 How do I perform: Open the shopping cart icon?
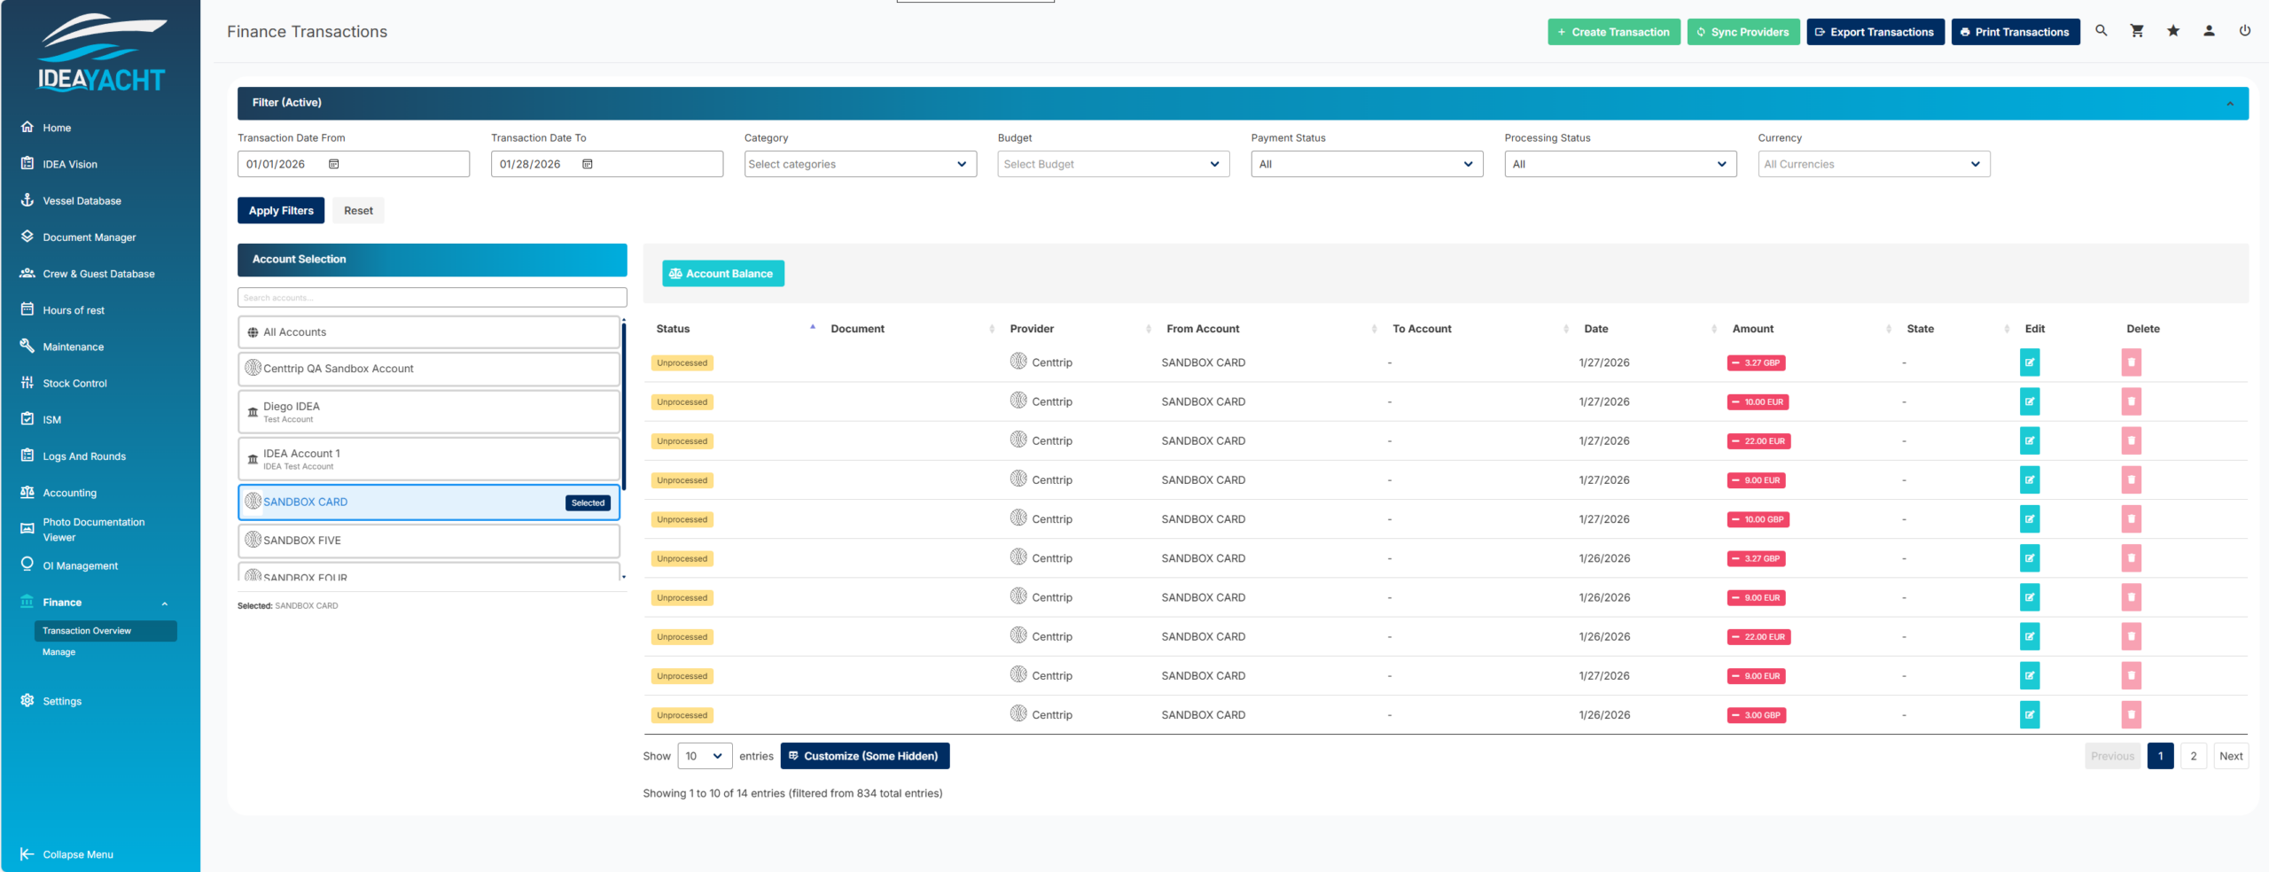point(2137,31)
